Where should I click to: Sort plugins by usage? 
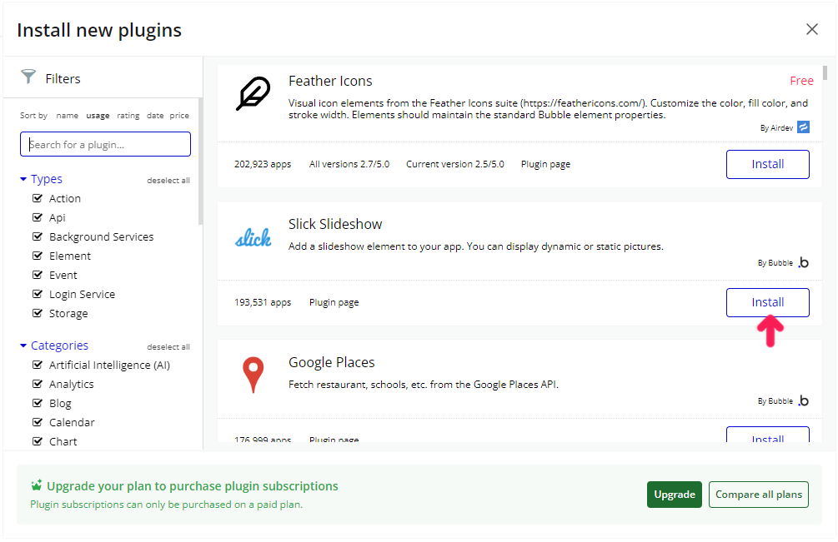pos(98,115)
